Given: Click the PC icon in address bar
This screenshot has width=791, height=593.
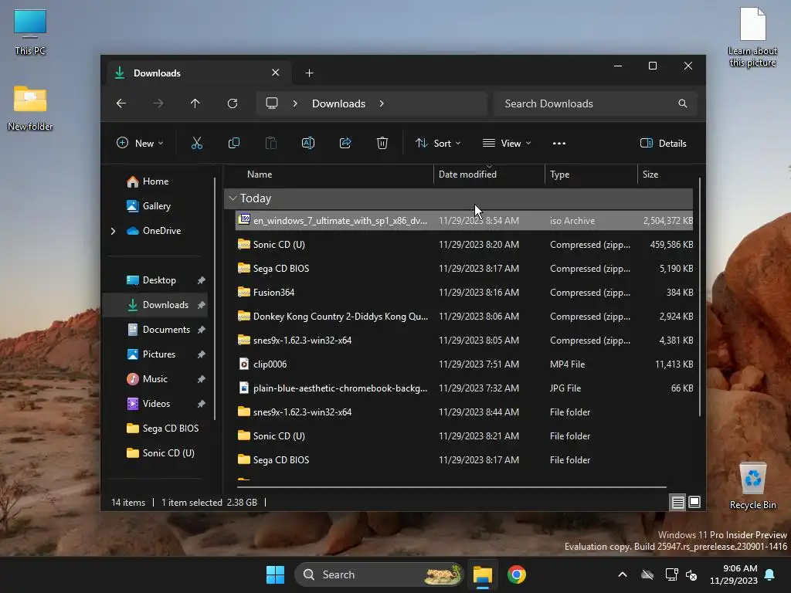Looking at the screenshot, I should click(x=272, y=103).
